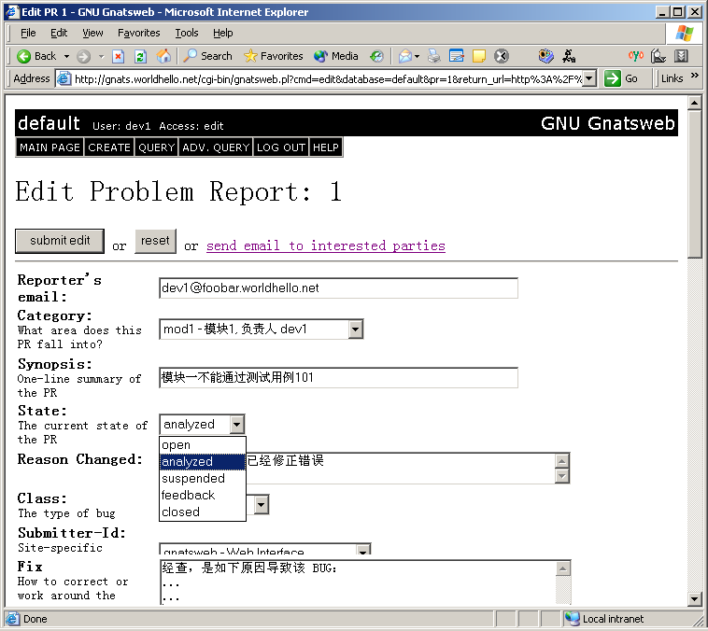Open the Tools menu
This screenshot has width=708, height=631.
click(x=187, y=33)
